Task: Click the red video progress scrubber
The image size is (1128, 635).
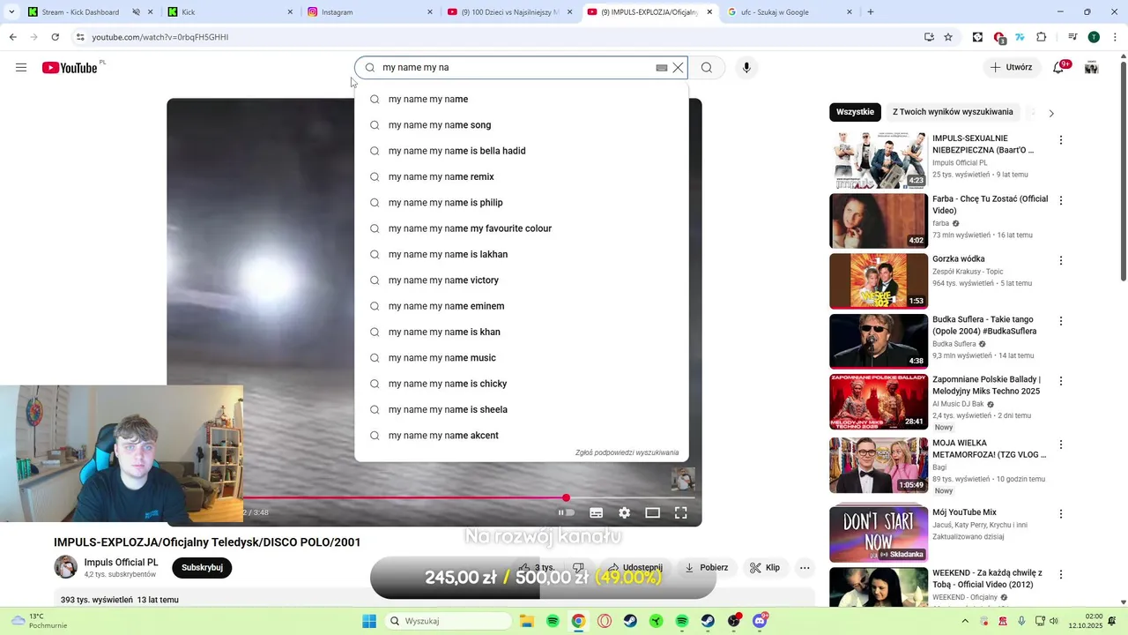Action: click(x=566, y=498)
